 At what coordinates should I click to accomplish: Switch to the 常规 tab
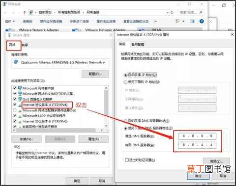coord(122,44)
